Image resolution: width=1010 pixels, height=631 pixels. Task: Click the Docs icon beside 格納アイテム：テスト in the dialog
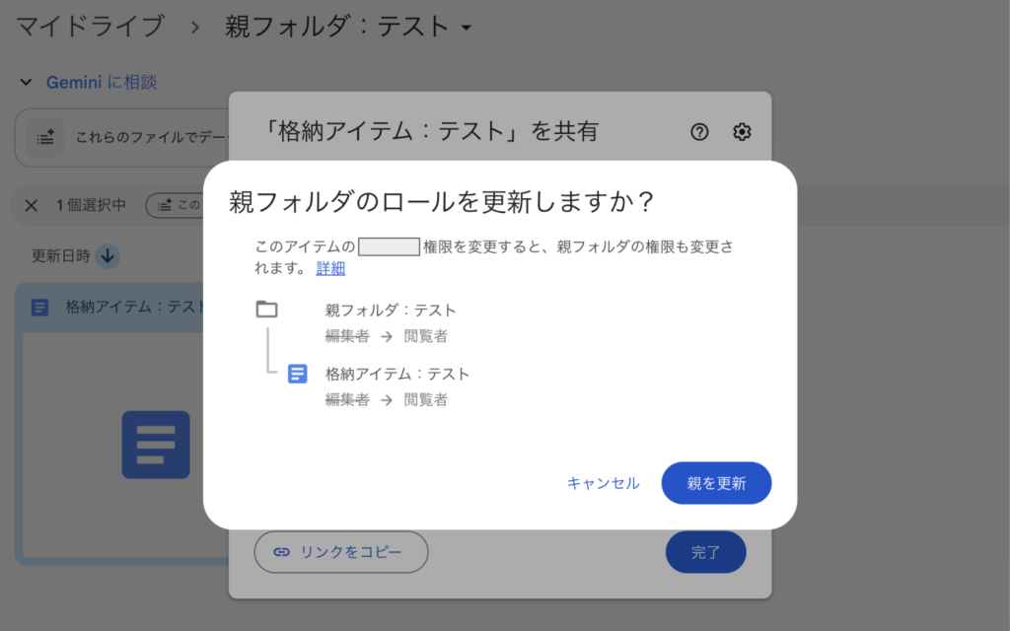click(x=297, y=374)
